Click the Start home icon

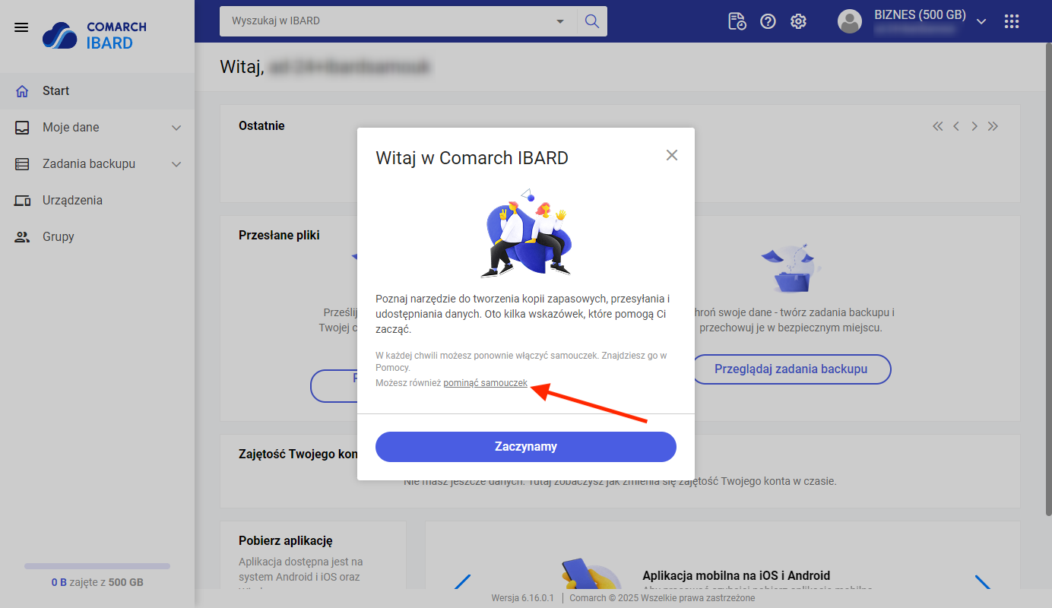22,91
